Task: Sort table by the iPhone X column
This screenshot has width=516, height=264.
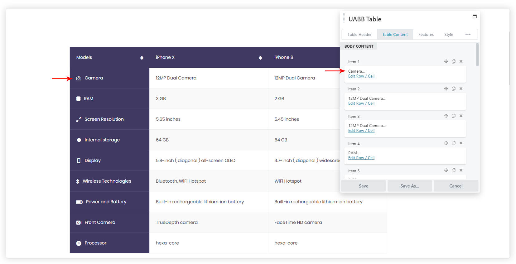Action: coord(260,58)
